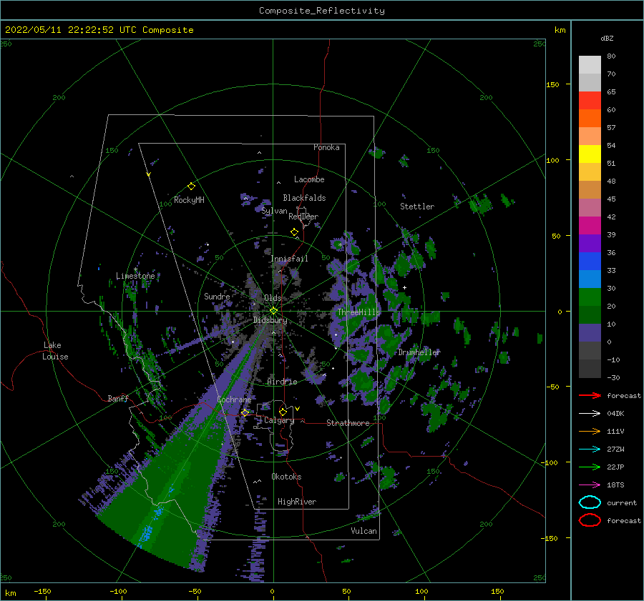Click the Airdrie city label
The image size is (644, 601).
point(282,382)
